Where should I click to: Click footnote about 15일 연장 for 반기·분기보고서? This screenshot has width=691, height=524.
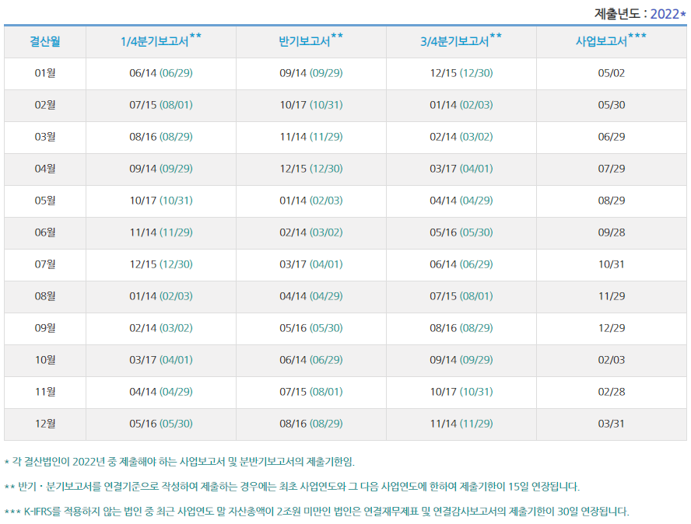pyautogui.click(x=292, y=487)
